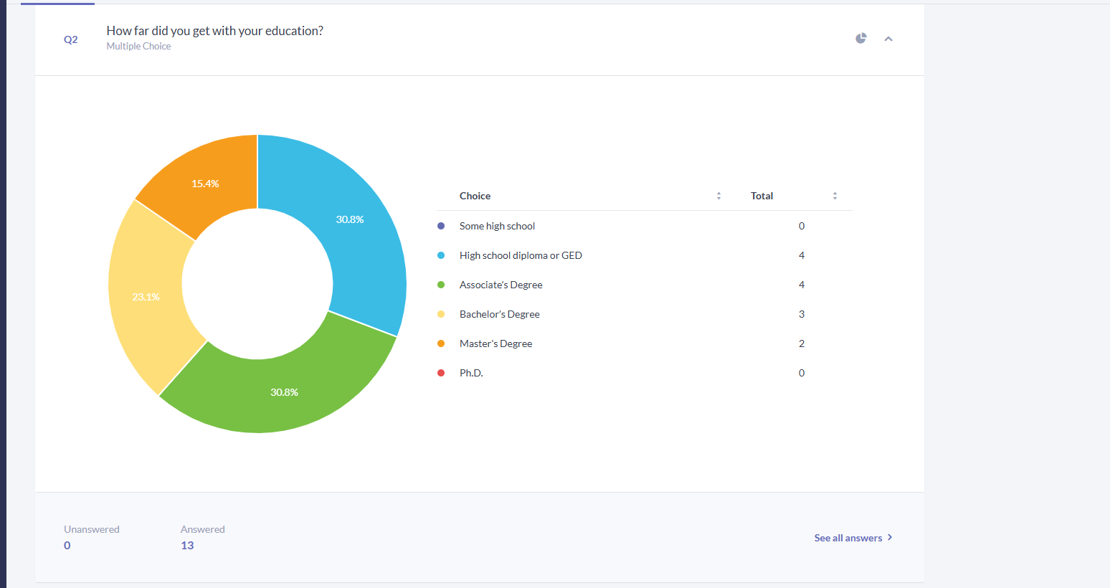The image size is (1110, 588).
Task: Select the blue 30.8% donut segment
Action: [350, 219]
